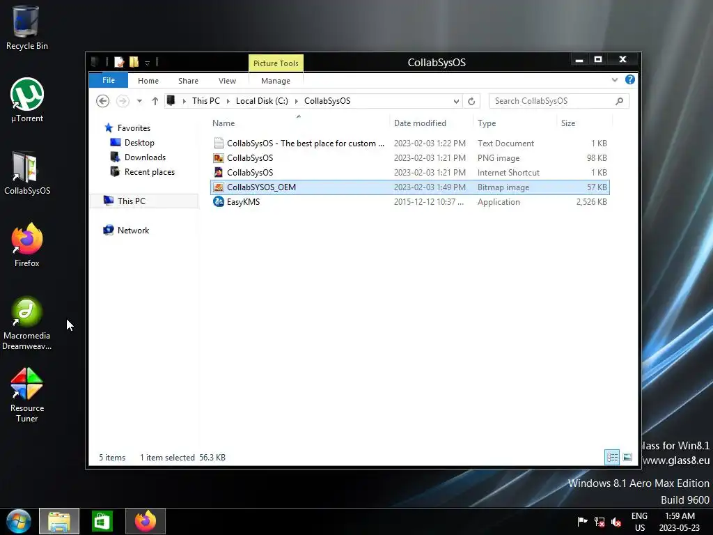Click the Picture Tools contextual tab
Image resolution: width=713 pixels, height=535 pixels.
click(276, 63)
